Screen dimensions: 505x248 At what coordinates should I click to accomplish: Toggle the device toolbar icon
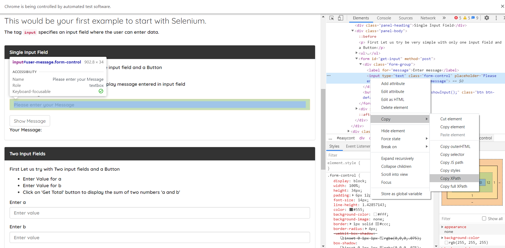(x=341, y=18)
